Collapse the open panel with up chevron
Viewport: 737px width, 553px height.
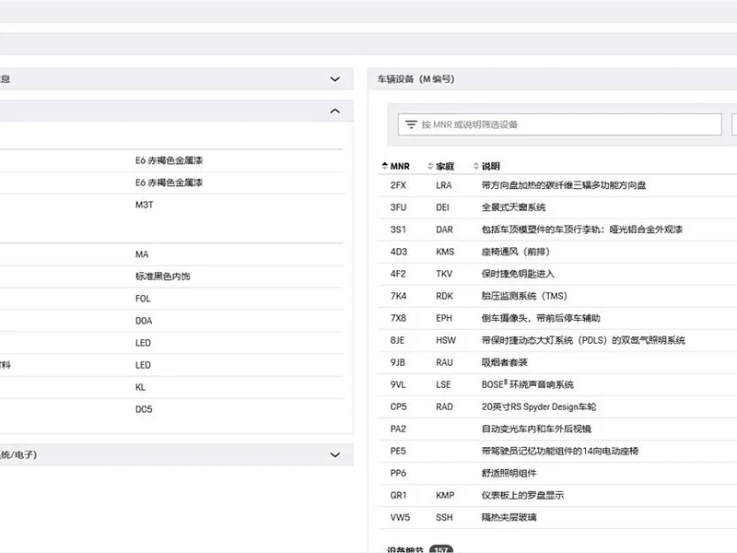[x=334, y=111]
